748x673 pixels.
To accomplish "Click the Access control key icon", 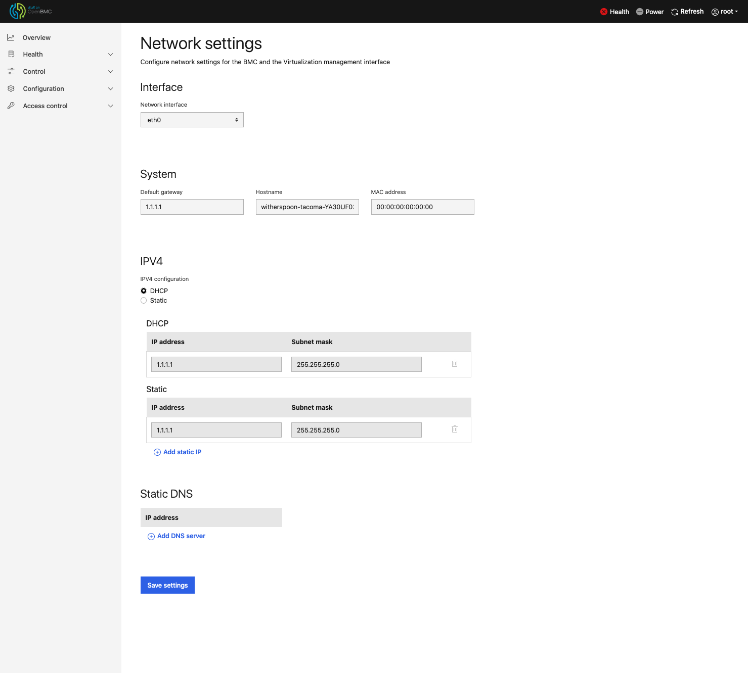I will pyautogui.click(x=11, y=106).
